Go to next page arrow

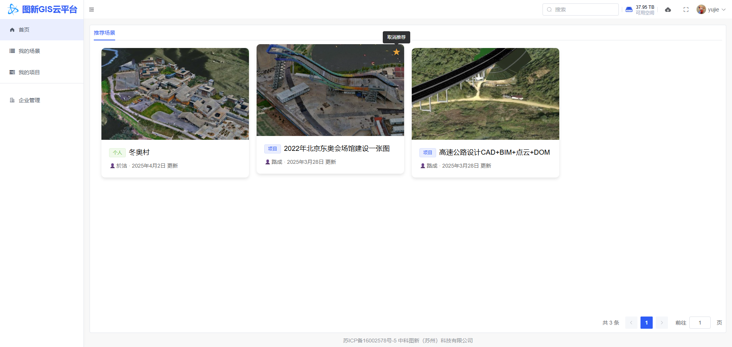(x=662, y=323)
